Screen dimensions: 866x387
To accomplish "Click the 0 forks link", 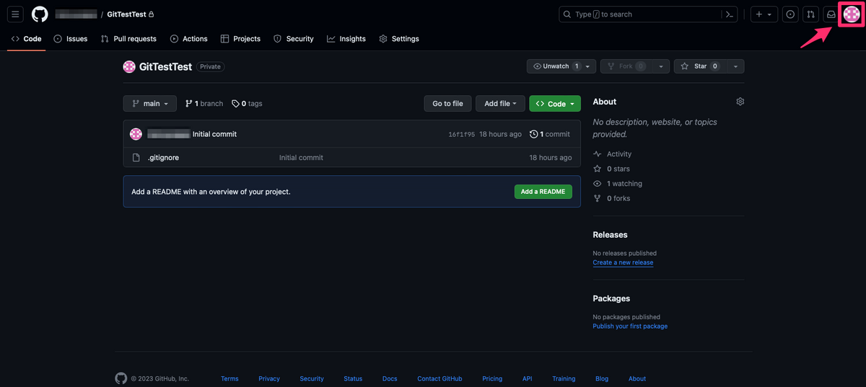I will (x=612, y=198).
